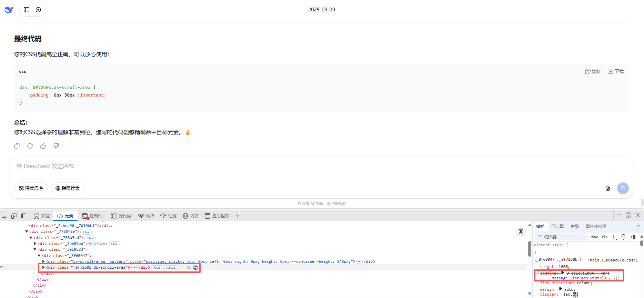The image size is (644, 298).
Task: Copy the CSS code block with 复制
Action: (593, 71)
